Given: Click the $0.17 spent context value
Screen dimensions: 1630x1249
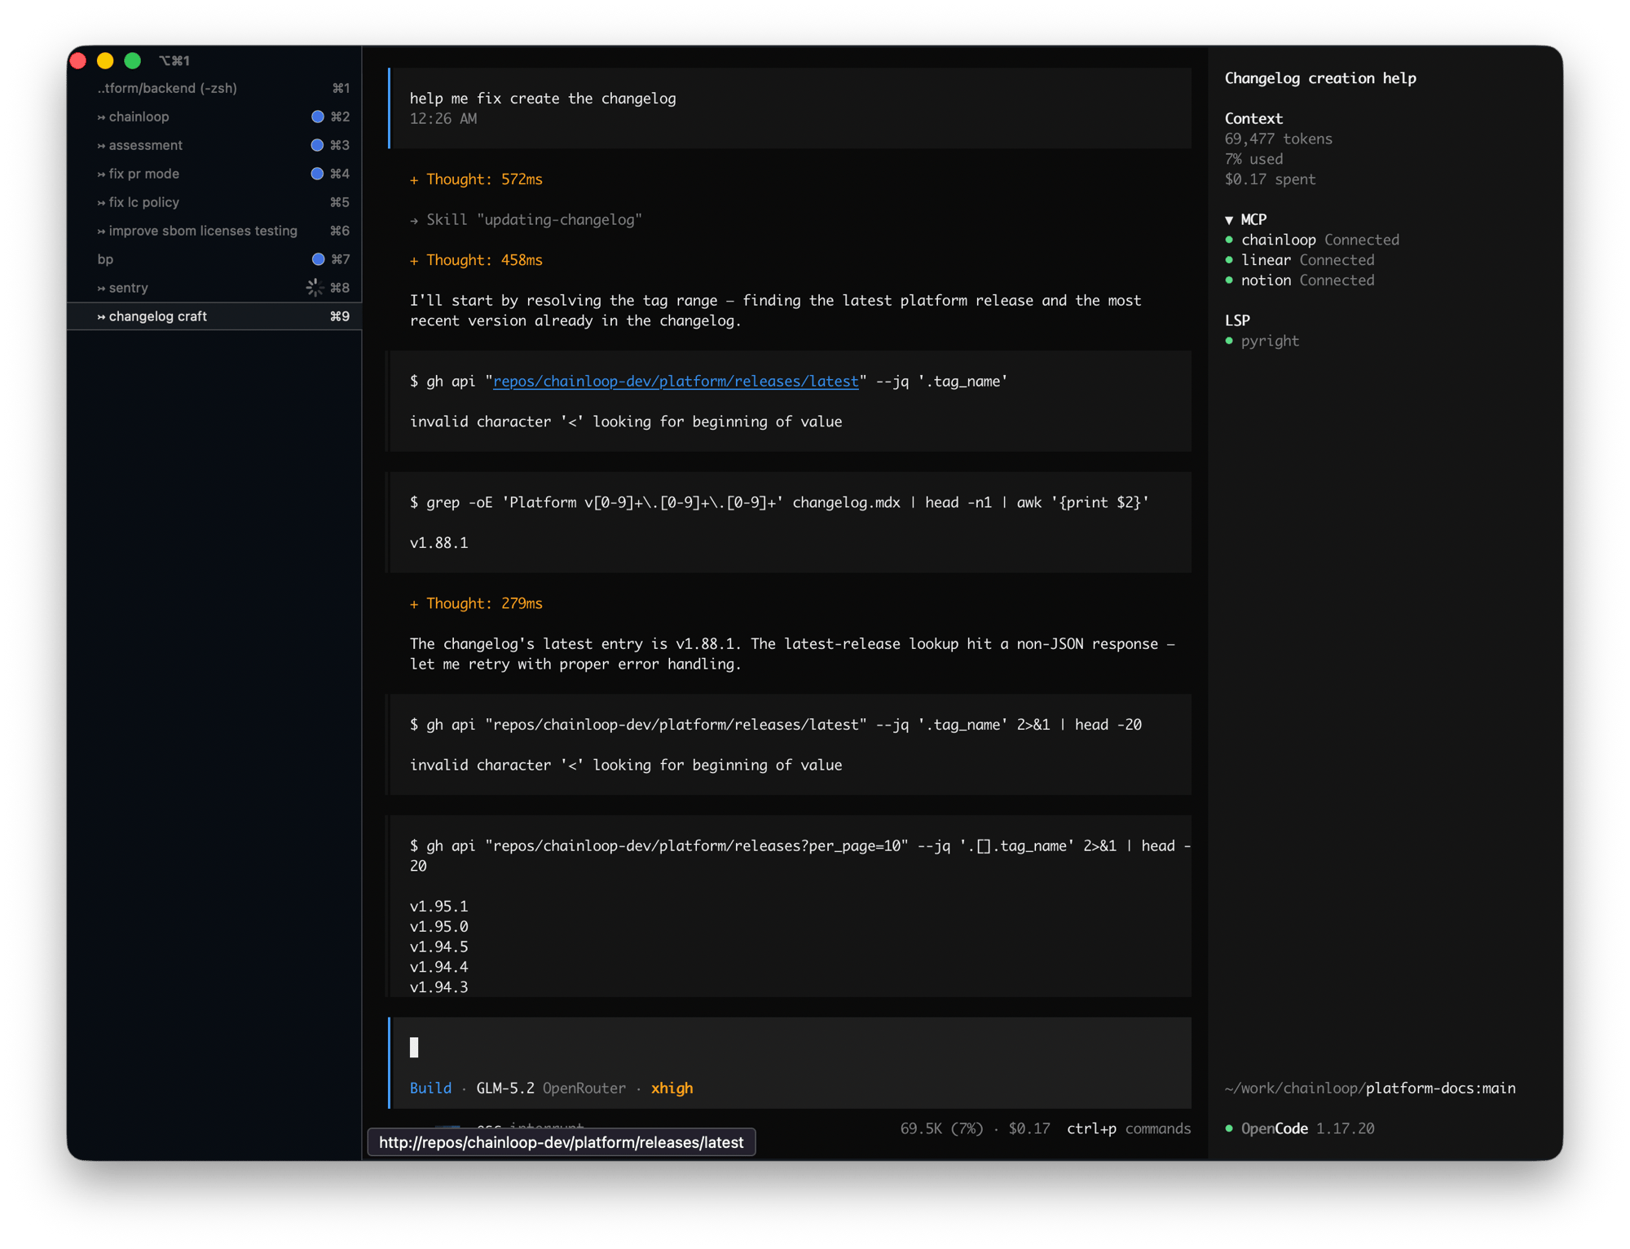Looking at the screenshot, I should (x=1270, y=179).
